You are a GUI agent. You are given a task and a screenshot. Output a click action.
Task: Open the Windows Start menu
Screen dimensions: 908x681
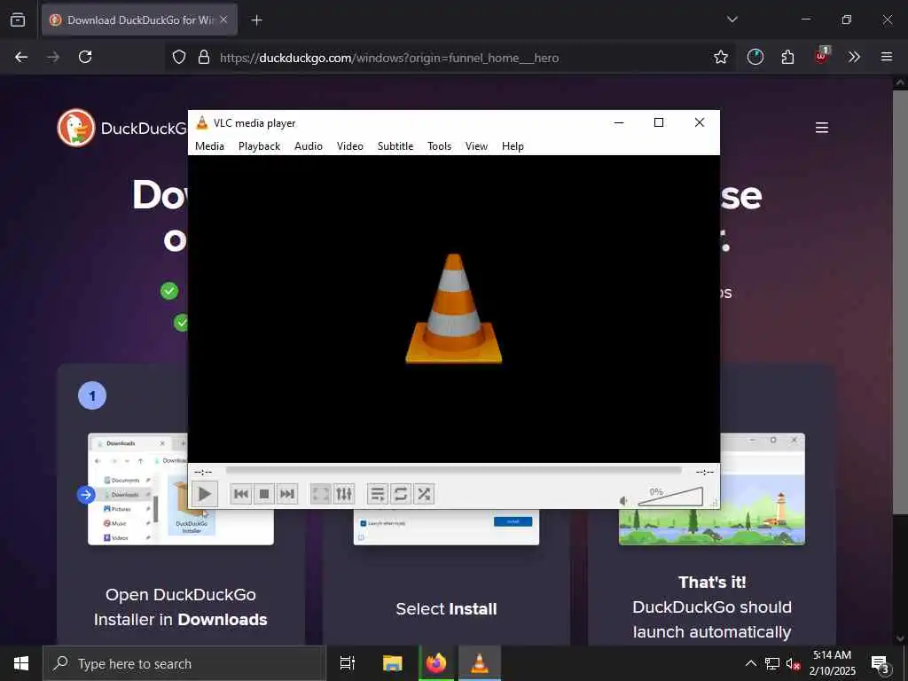point(21,663)
